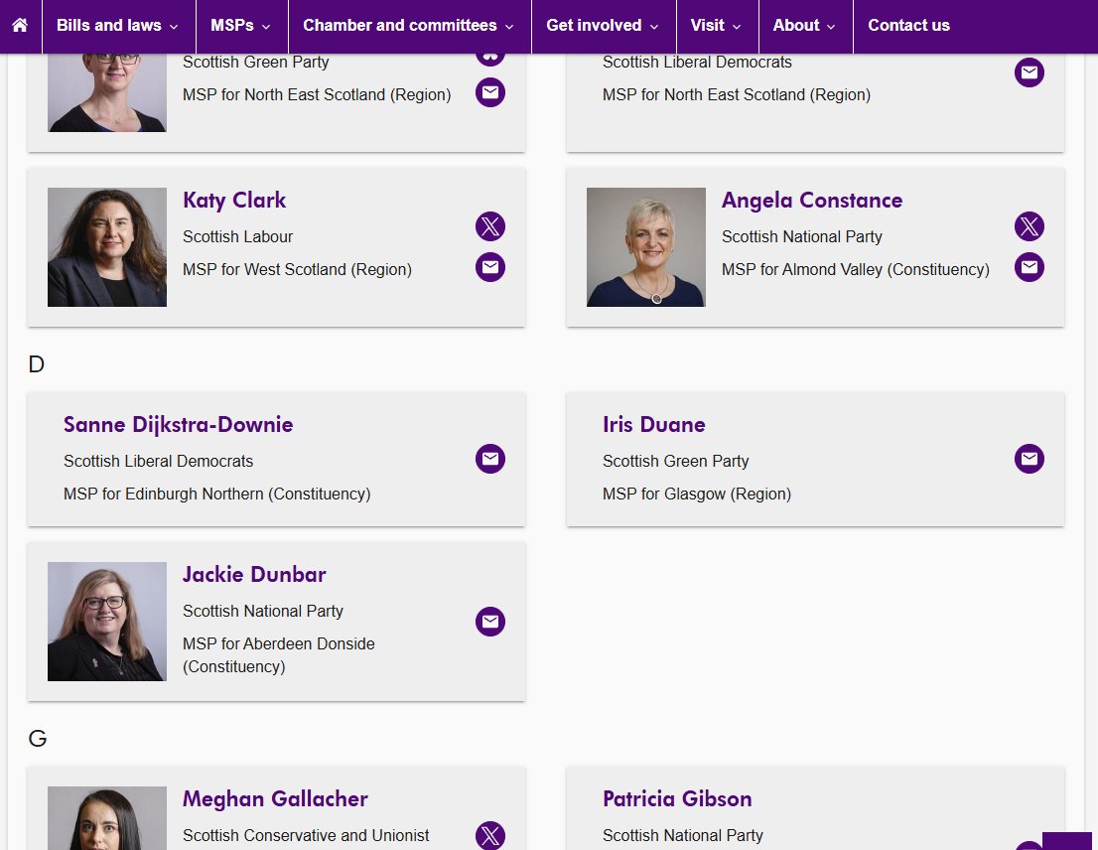
Task: Email Iris Duane via envelope icon
Action: coord(1029,459)
